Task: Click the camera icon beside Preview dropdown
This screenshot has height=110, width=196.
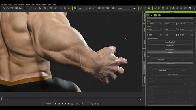Action: coord(135,8)
